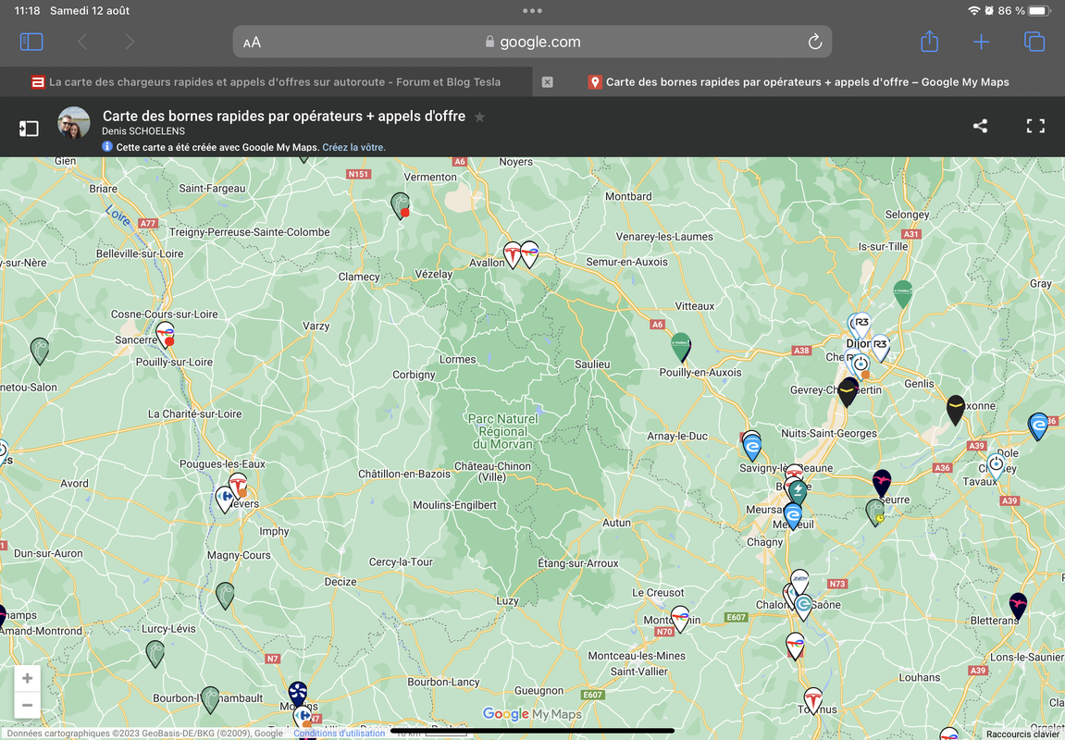This screenshot has height=740, width=1065.
Task: Close the Google My Maps tab
Action: (x=548, y=82)
